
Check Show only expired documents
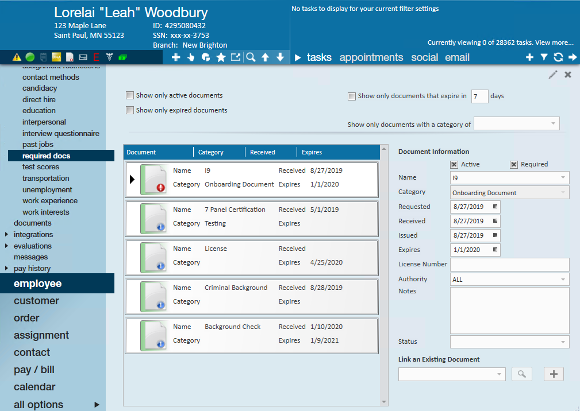click(130, 110)
